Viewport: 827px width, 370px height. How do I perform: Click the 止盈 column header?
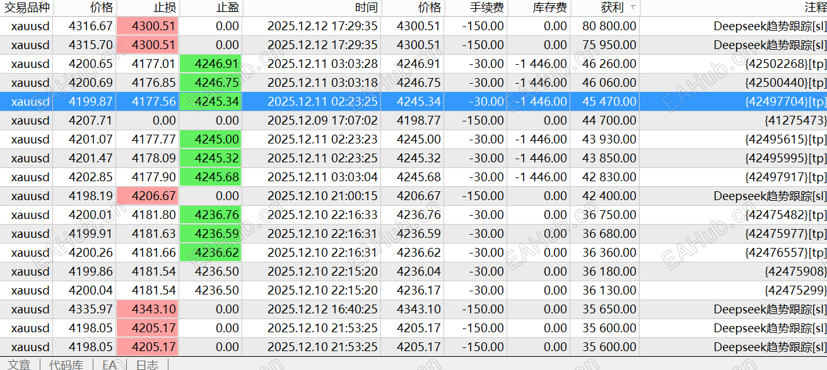click(228, 8)
